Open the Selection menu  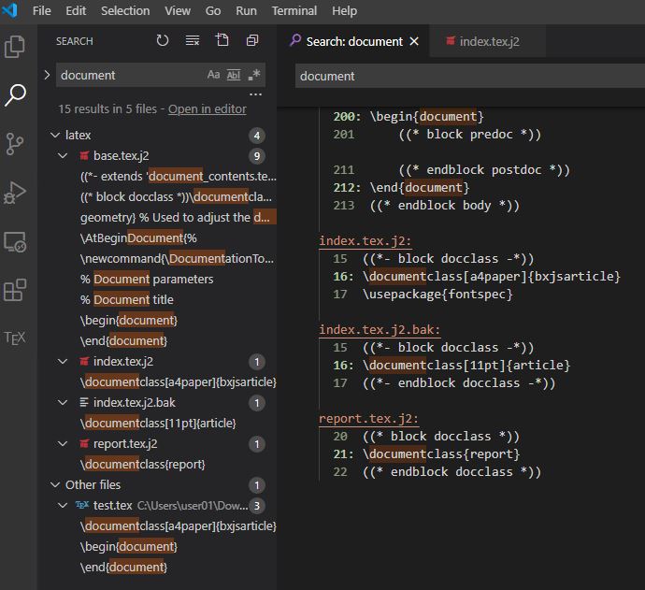[125, 10]
